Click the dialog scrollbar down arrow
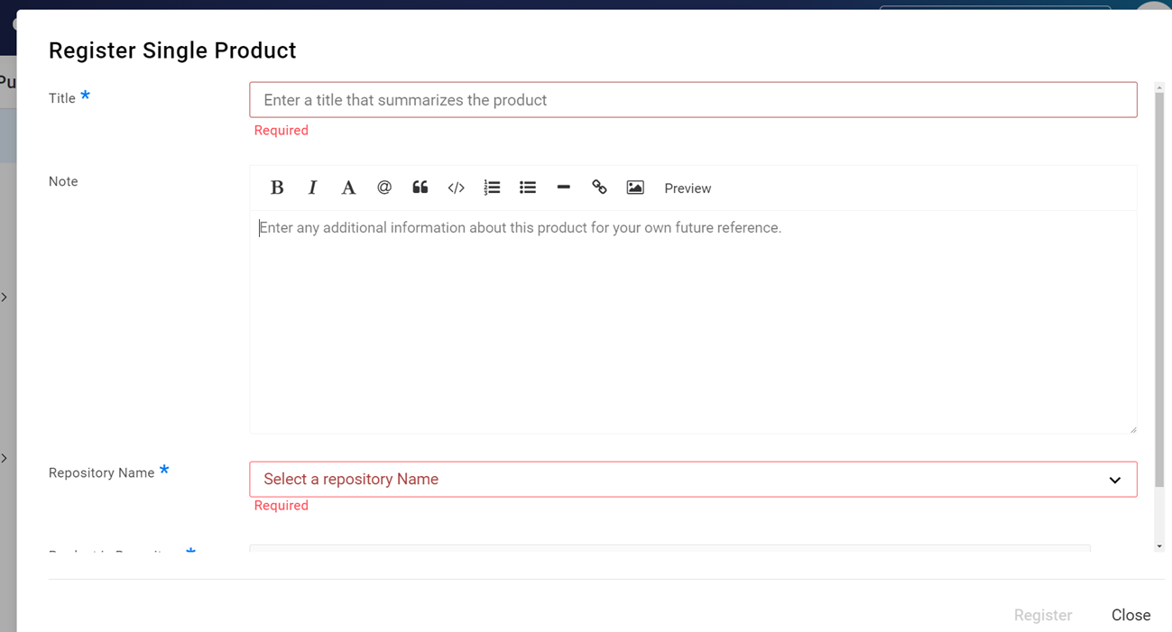Image resolution: width=1172 pixels, height=632 pixels. [x=1159, y=546]
